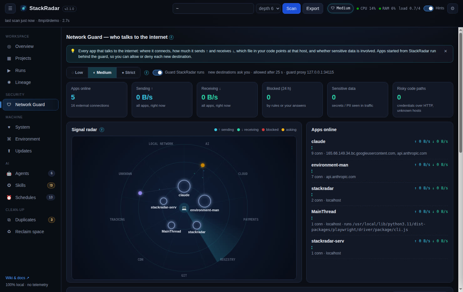Click the claude node on radar

click(x=184, y=186)
